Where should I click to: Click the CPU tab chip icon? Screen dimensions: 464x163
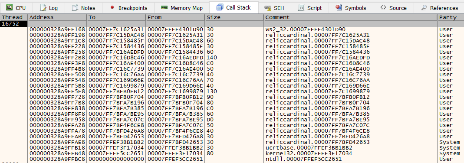click(10, 7)
